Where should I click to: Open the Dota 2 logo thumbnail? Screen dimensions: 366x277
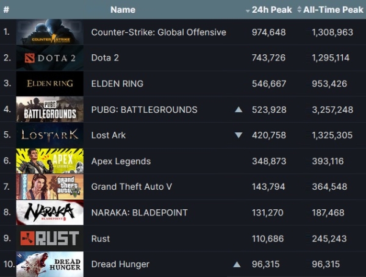[50, 58]
